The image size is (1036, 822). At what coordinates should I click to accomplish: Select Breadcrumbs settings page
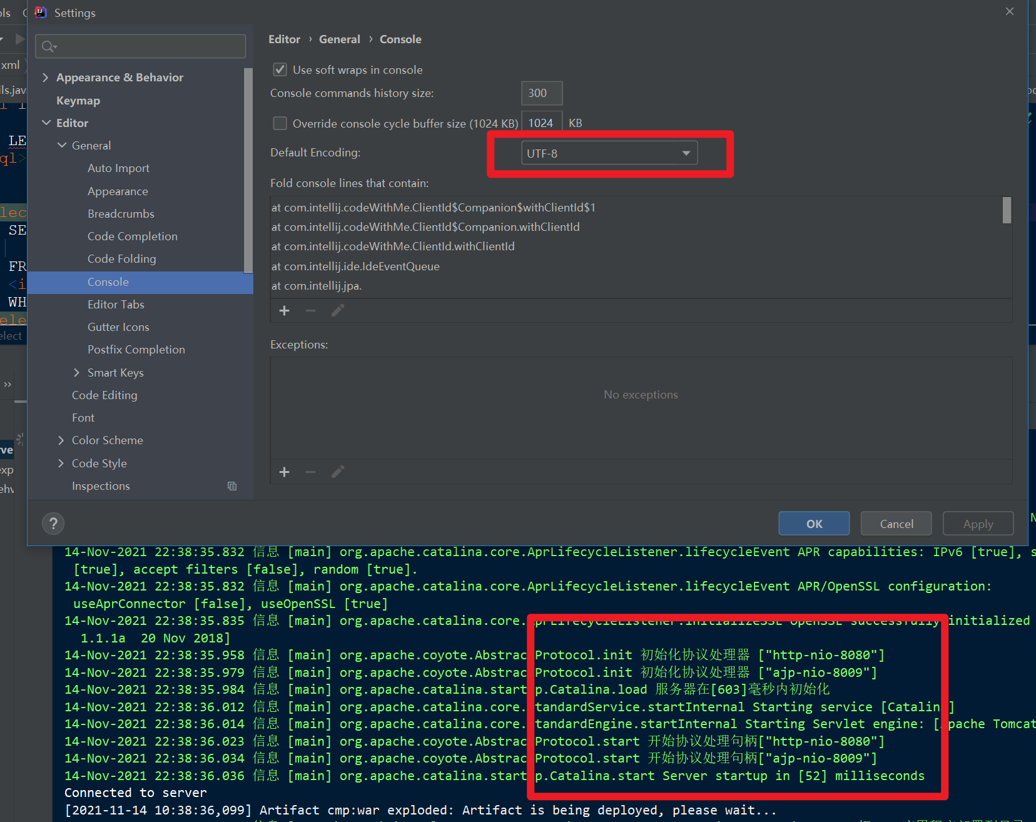pyautogui.click(x=121, y=214)
